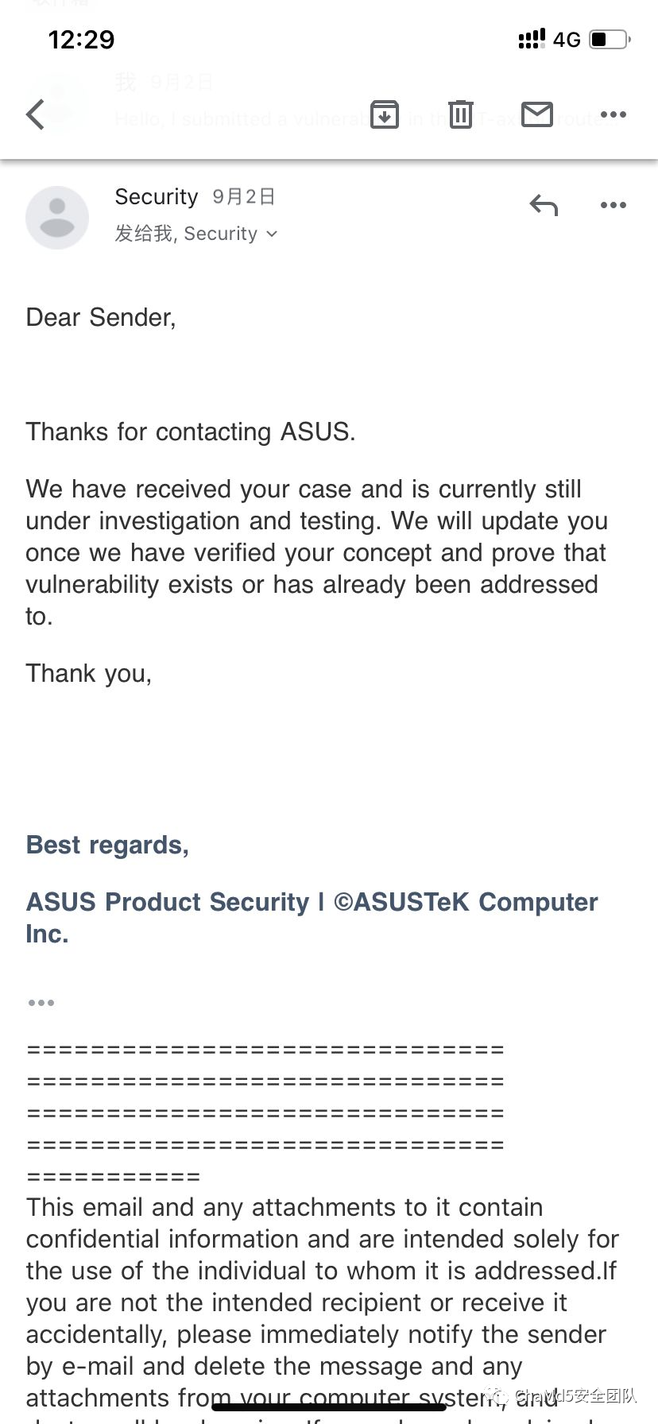Mark email as unread with envelope icon
Viewport: 658px width, 1424px height.
coord(537,114)
